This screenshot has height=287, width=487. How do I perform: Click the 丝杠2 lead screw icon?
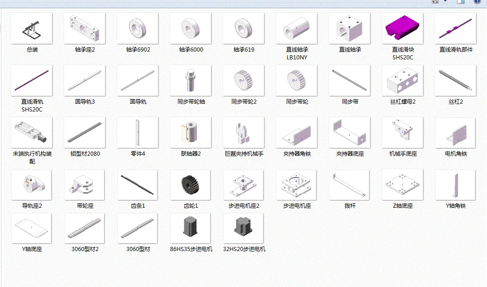coord(456,81)
